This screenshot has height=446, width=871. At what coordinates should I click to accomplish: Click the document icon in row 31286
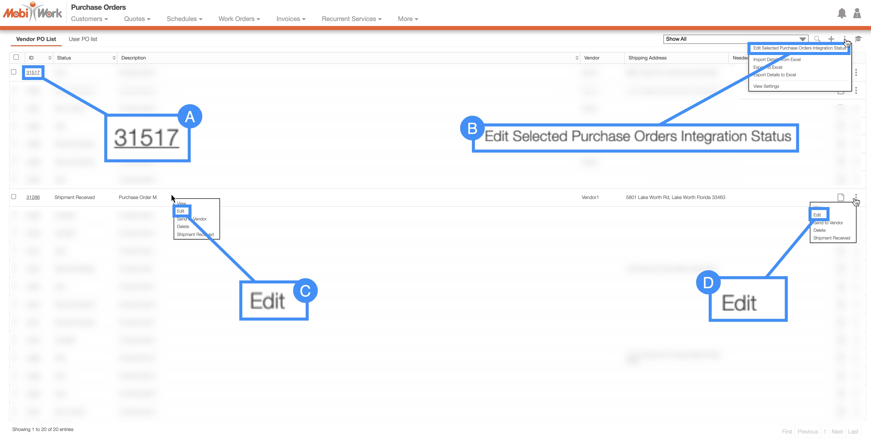(840, 197)
